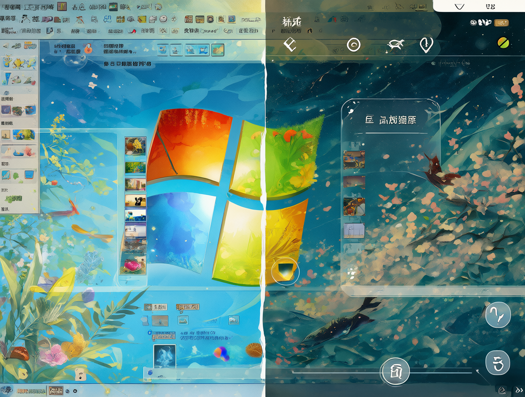The height and width of the screenshot is (397, 525).
Task: Click the dark round record icon in toolbar
Action: [x=210, y=19]
